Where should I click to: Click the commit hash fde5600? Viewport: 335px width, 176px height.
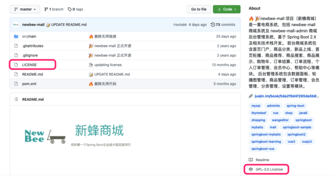point(180,25)
